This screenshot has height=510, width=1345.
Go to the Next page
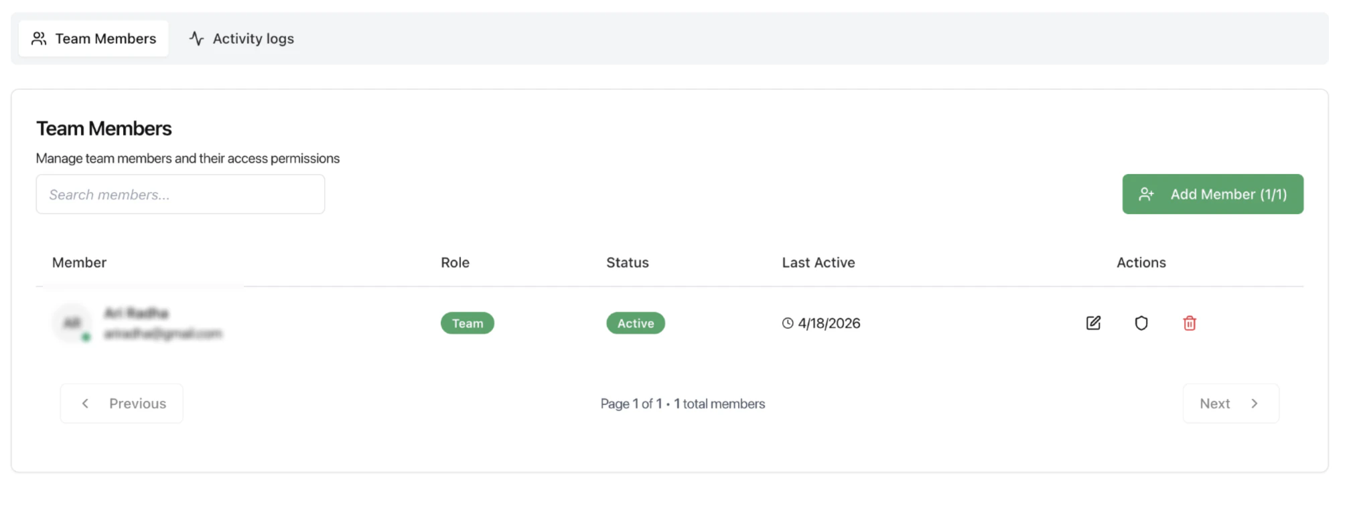coord(1230,404)
